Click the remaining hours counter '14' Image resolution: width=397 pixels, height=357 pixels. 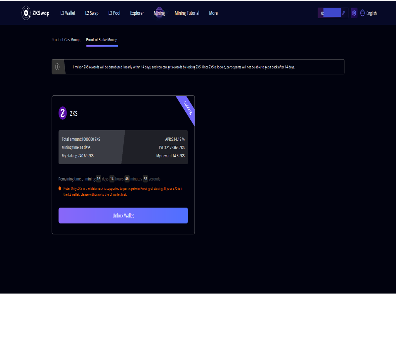112,179
